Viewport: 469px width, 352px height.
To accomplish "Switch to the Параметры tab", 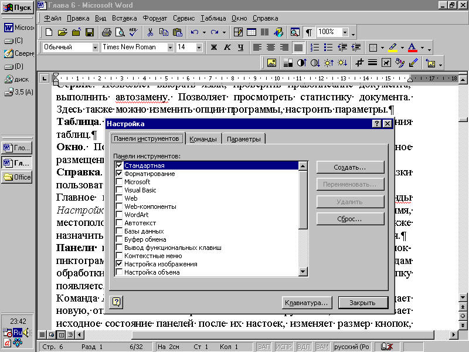I will point(244,139).
